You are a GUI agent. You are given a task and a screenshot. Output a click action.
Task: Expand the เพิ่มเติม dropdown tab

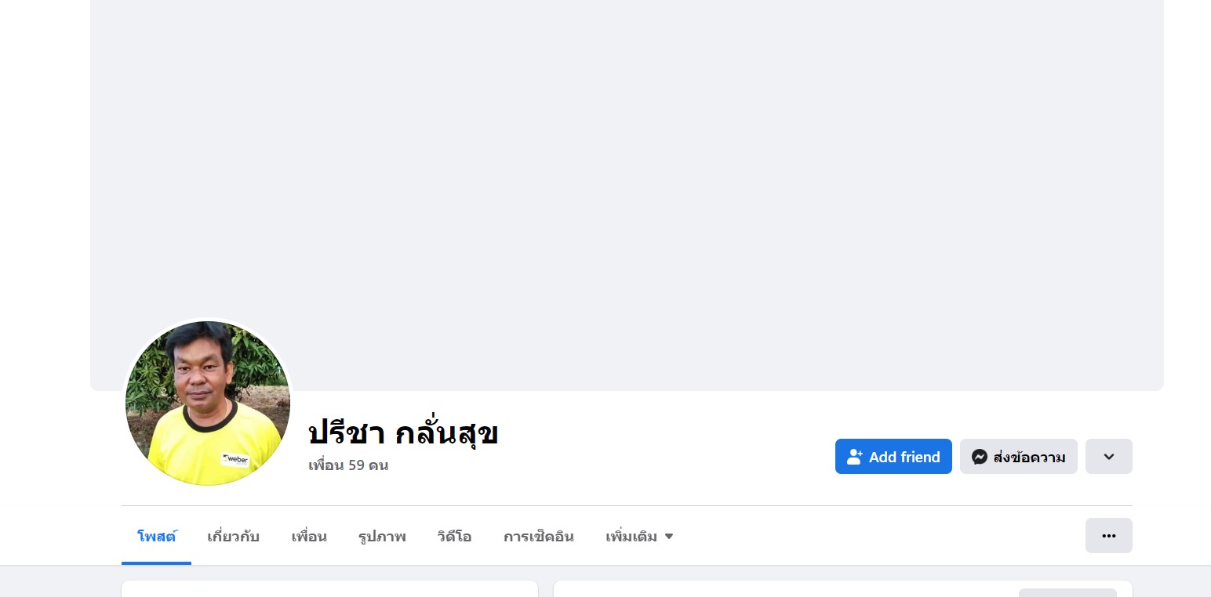631,537
